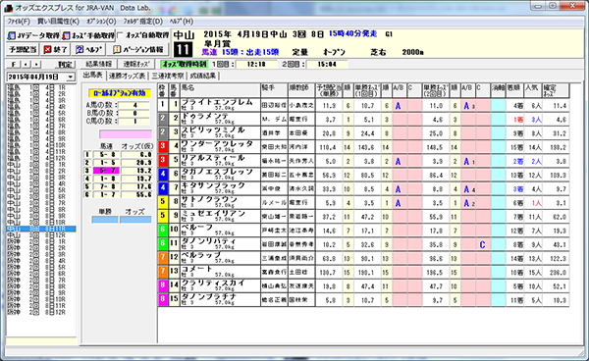
Task: Open the フォルダ指定(D) menu
Action: pyautogui.click(x=142, y=22)
